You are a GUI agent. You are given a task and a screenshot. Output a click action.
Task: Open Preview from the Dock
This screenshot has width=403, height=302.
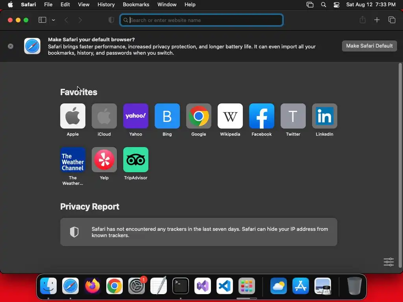click(323, 286)
